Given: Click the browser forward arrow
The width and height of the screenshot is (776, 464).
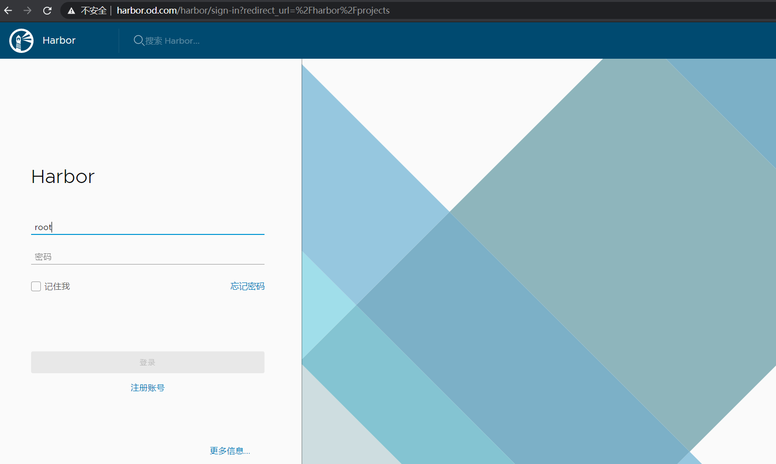Looking at the screenshot, I should [x=28, y=10].
